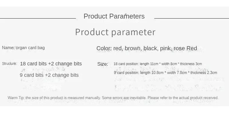Viewport: 229px width, 125px height.
Task: Click "18 card bits +2 change bits"
Action: (x=51, y=64)
